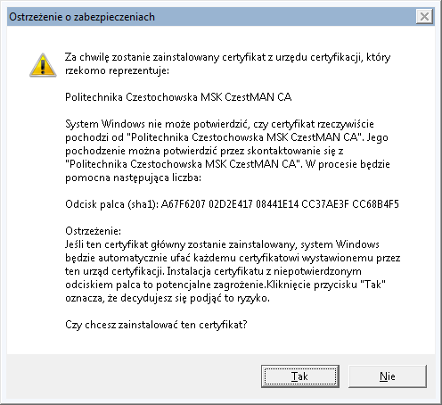Click the line będzie automatycznie ufać każdemu certyfikatowi
The width and height of the screenshot is (442, 405).
coord(233,258)
